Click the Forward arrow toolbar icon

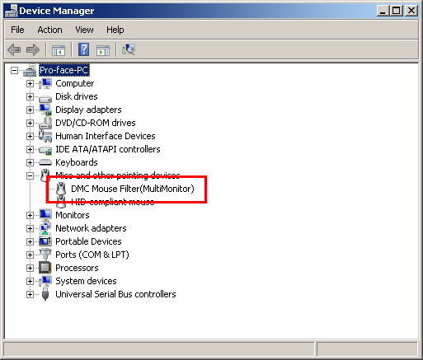click(33, 50)
